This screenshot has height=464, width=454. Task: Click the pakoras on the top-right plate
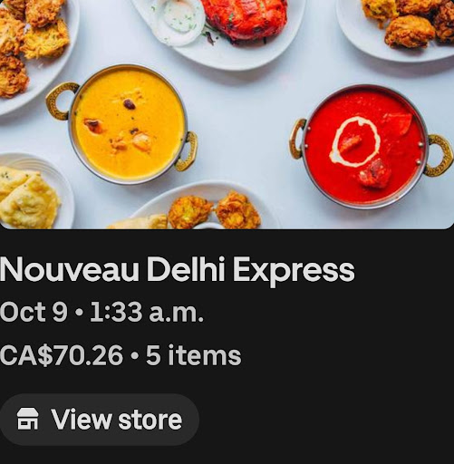click(x=411, y=23)
